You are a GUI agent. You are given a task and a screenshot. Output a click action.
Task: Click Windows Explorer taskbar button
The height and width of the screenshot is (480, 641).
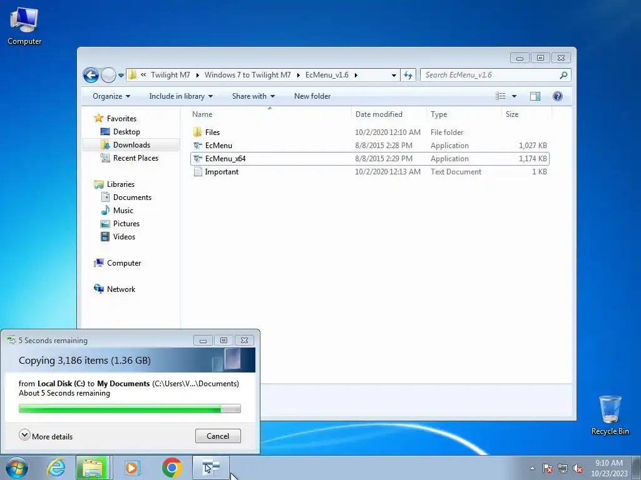pos(93,467)
